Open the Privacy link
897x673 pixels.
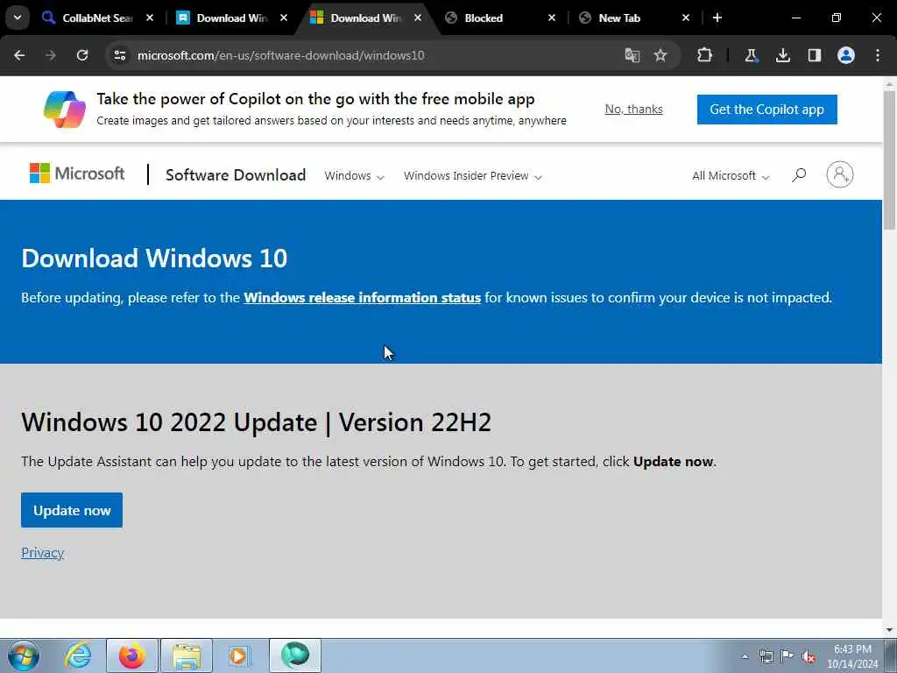tap(42, 553)
